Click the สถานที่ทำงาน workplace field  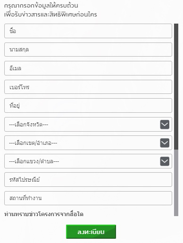point(88,198)
